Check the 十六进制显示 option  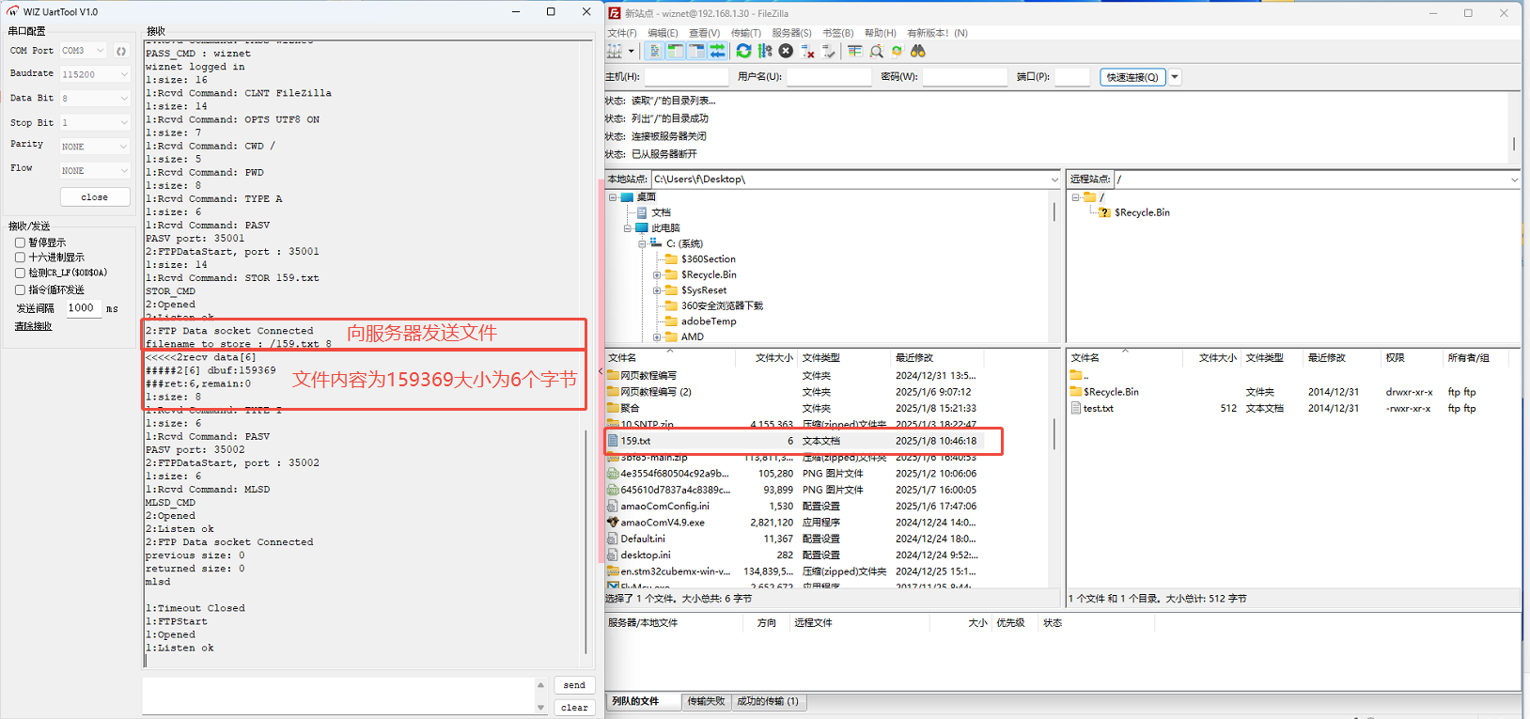pos(20,258)
